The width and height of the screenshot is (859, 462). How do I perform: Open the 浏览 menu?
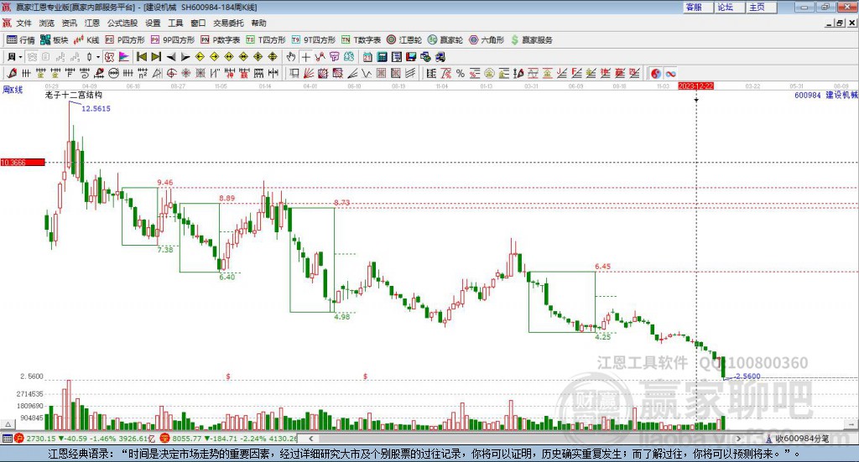(x=47, y=23)
